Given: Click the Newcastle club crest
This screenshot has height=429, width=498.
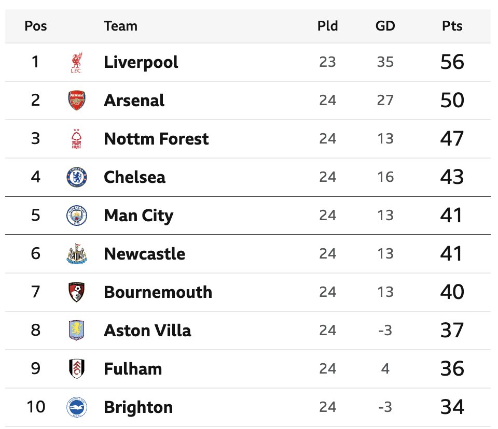Looking at the screenshot, I should [x=77, y=254].
